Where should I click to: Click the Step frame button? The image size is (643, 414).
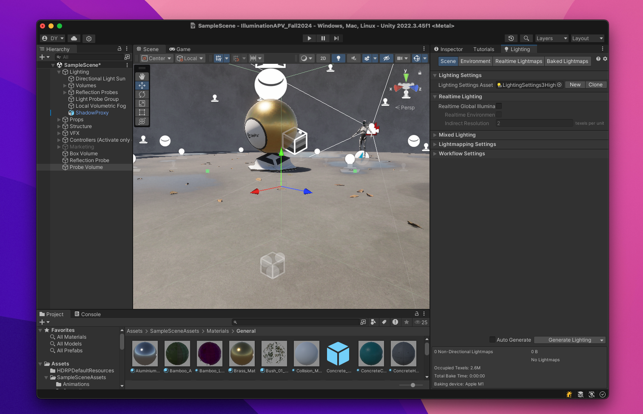(336, 38)
